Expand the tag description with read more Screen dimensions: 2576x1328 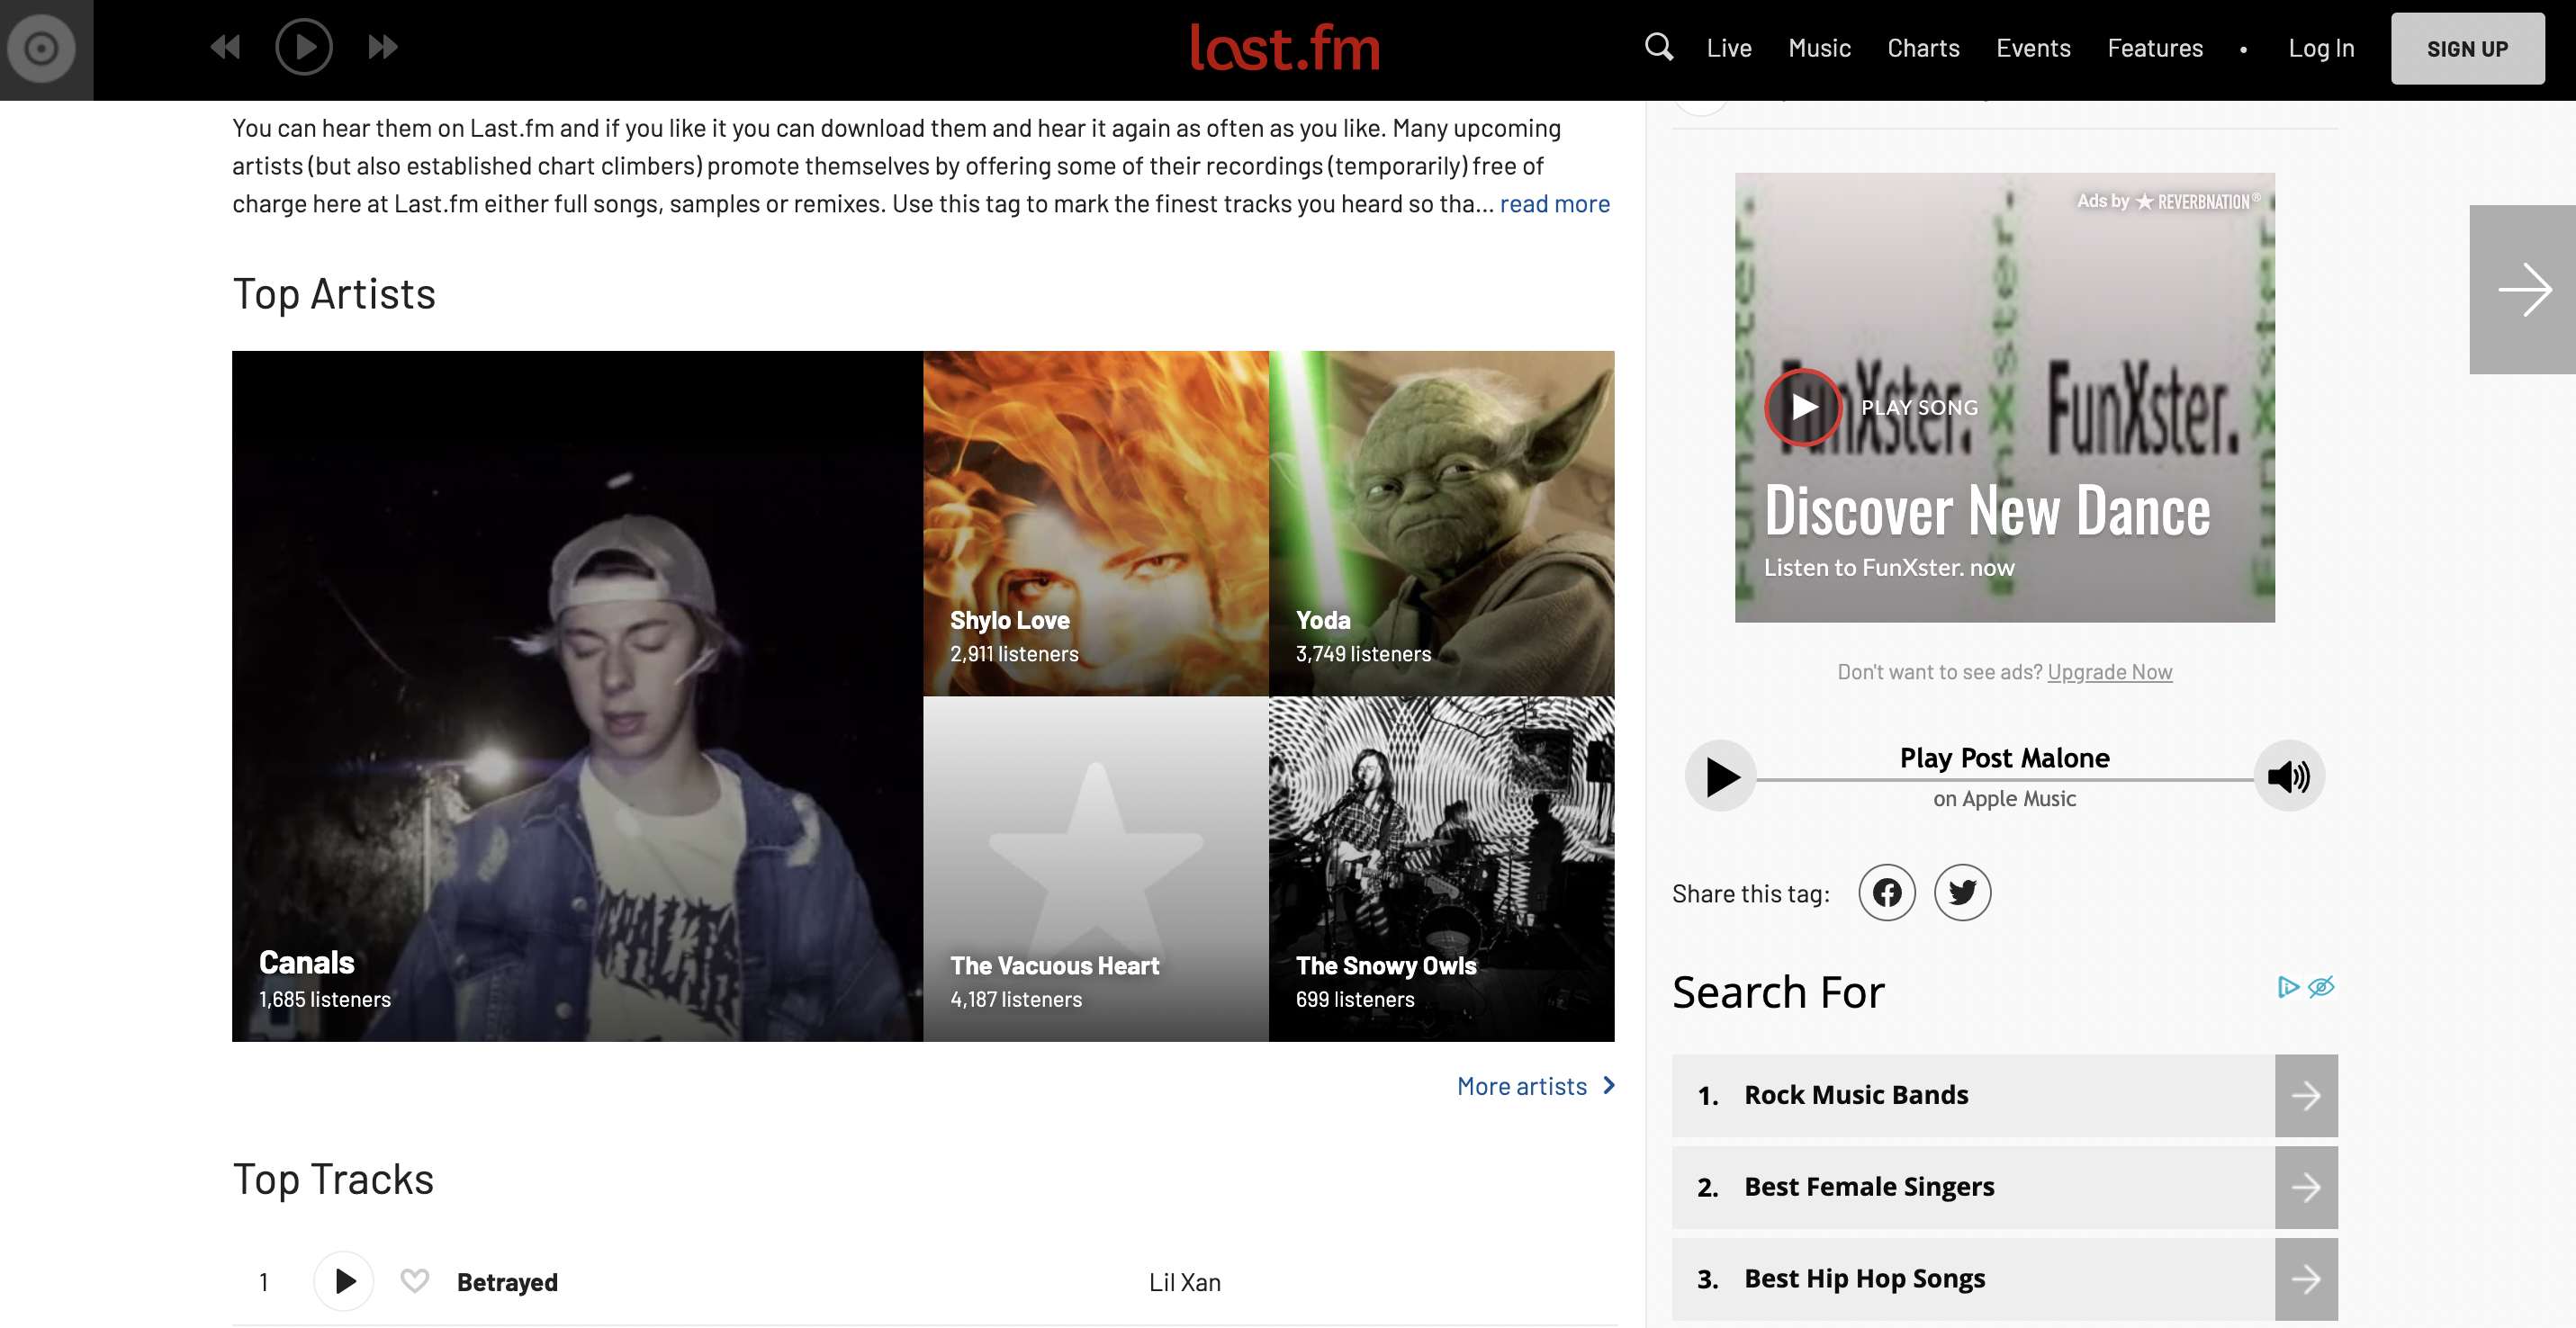1554,202
